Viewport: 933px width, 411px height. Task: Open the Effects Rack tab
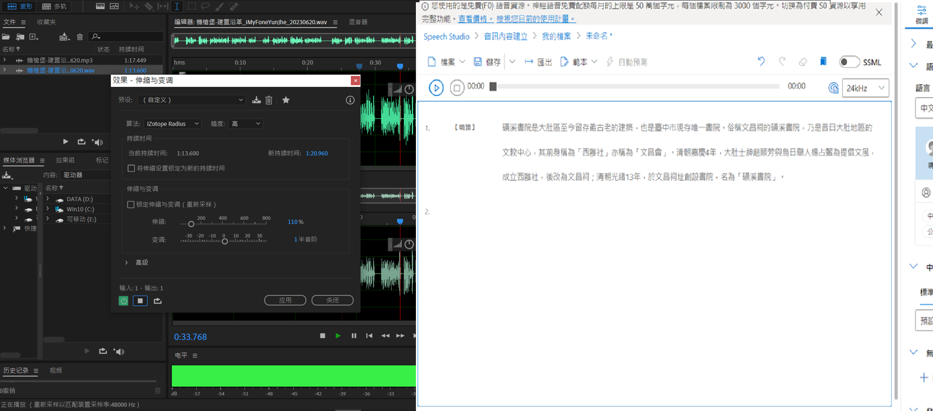65,160
